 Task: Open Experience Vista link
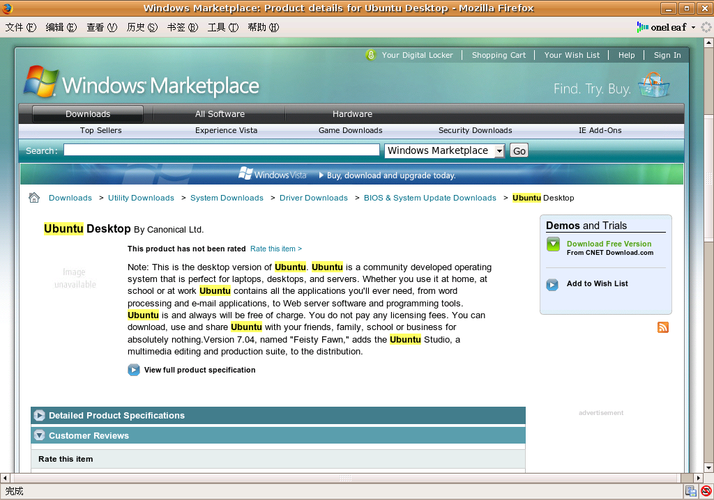(227, 130)
